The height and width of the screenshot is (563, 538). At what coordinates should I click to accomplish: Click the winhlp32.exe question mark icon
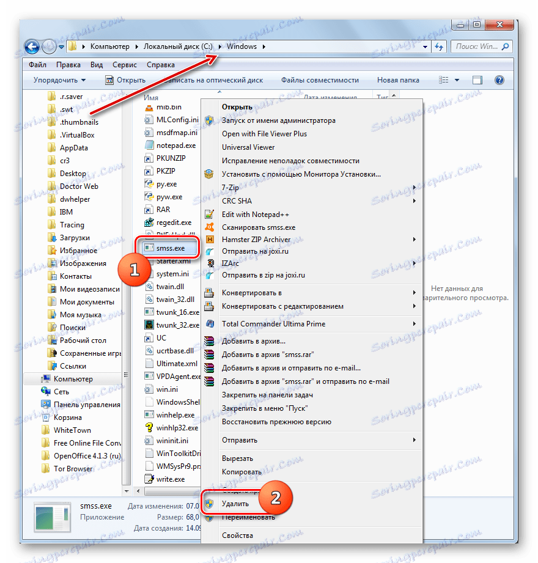149,428
